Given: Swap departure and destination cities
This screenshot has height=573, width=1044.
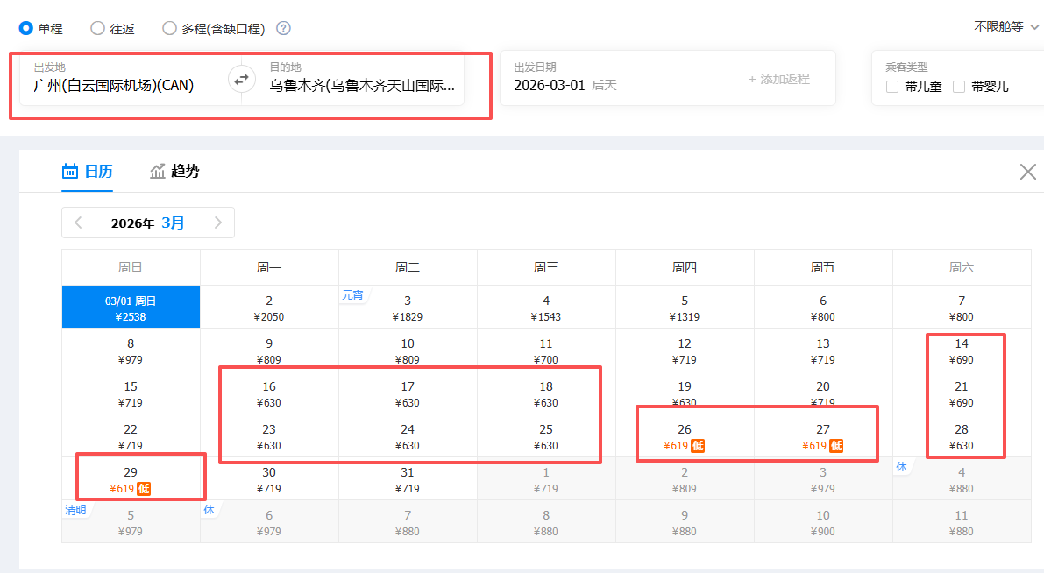Looking at the screenshot, I should click(242, 80).
